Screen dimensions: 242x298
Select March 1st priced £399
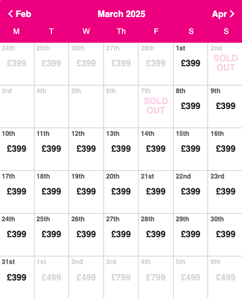pyautogui.click(x=191, y=64)
